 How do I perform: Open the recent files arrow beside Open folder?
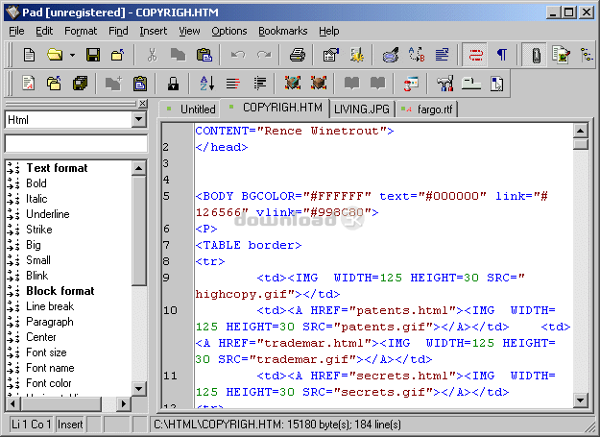pos(72,55)
